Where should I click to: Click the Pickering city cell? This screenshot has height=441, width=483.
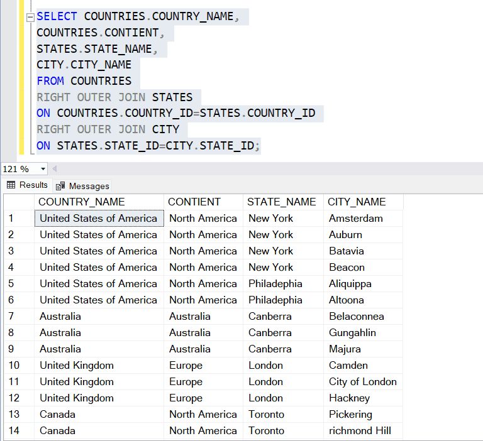click(363, 414)
